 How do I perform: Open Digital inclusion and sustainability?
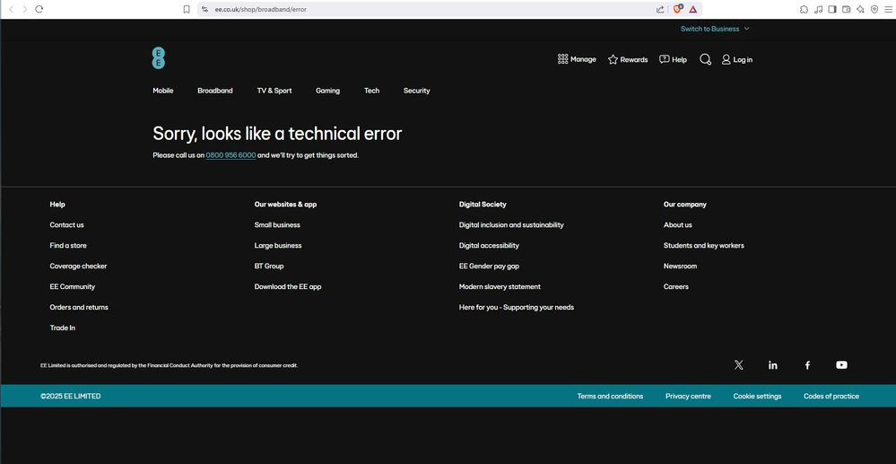click(511, 225)
